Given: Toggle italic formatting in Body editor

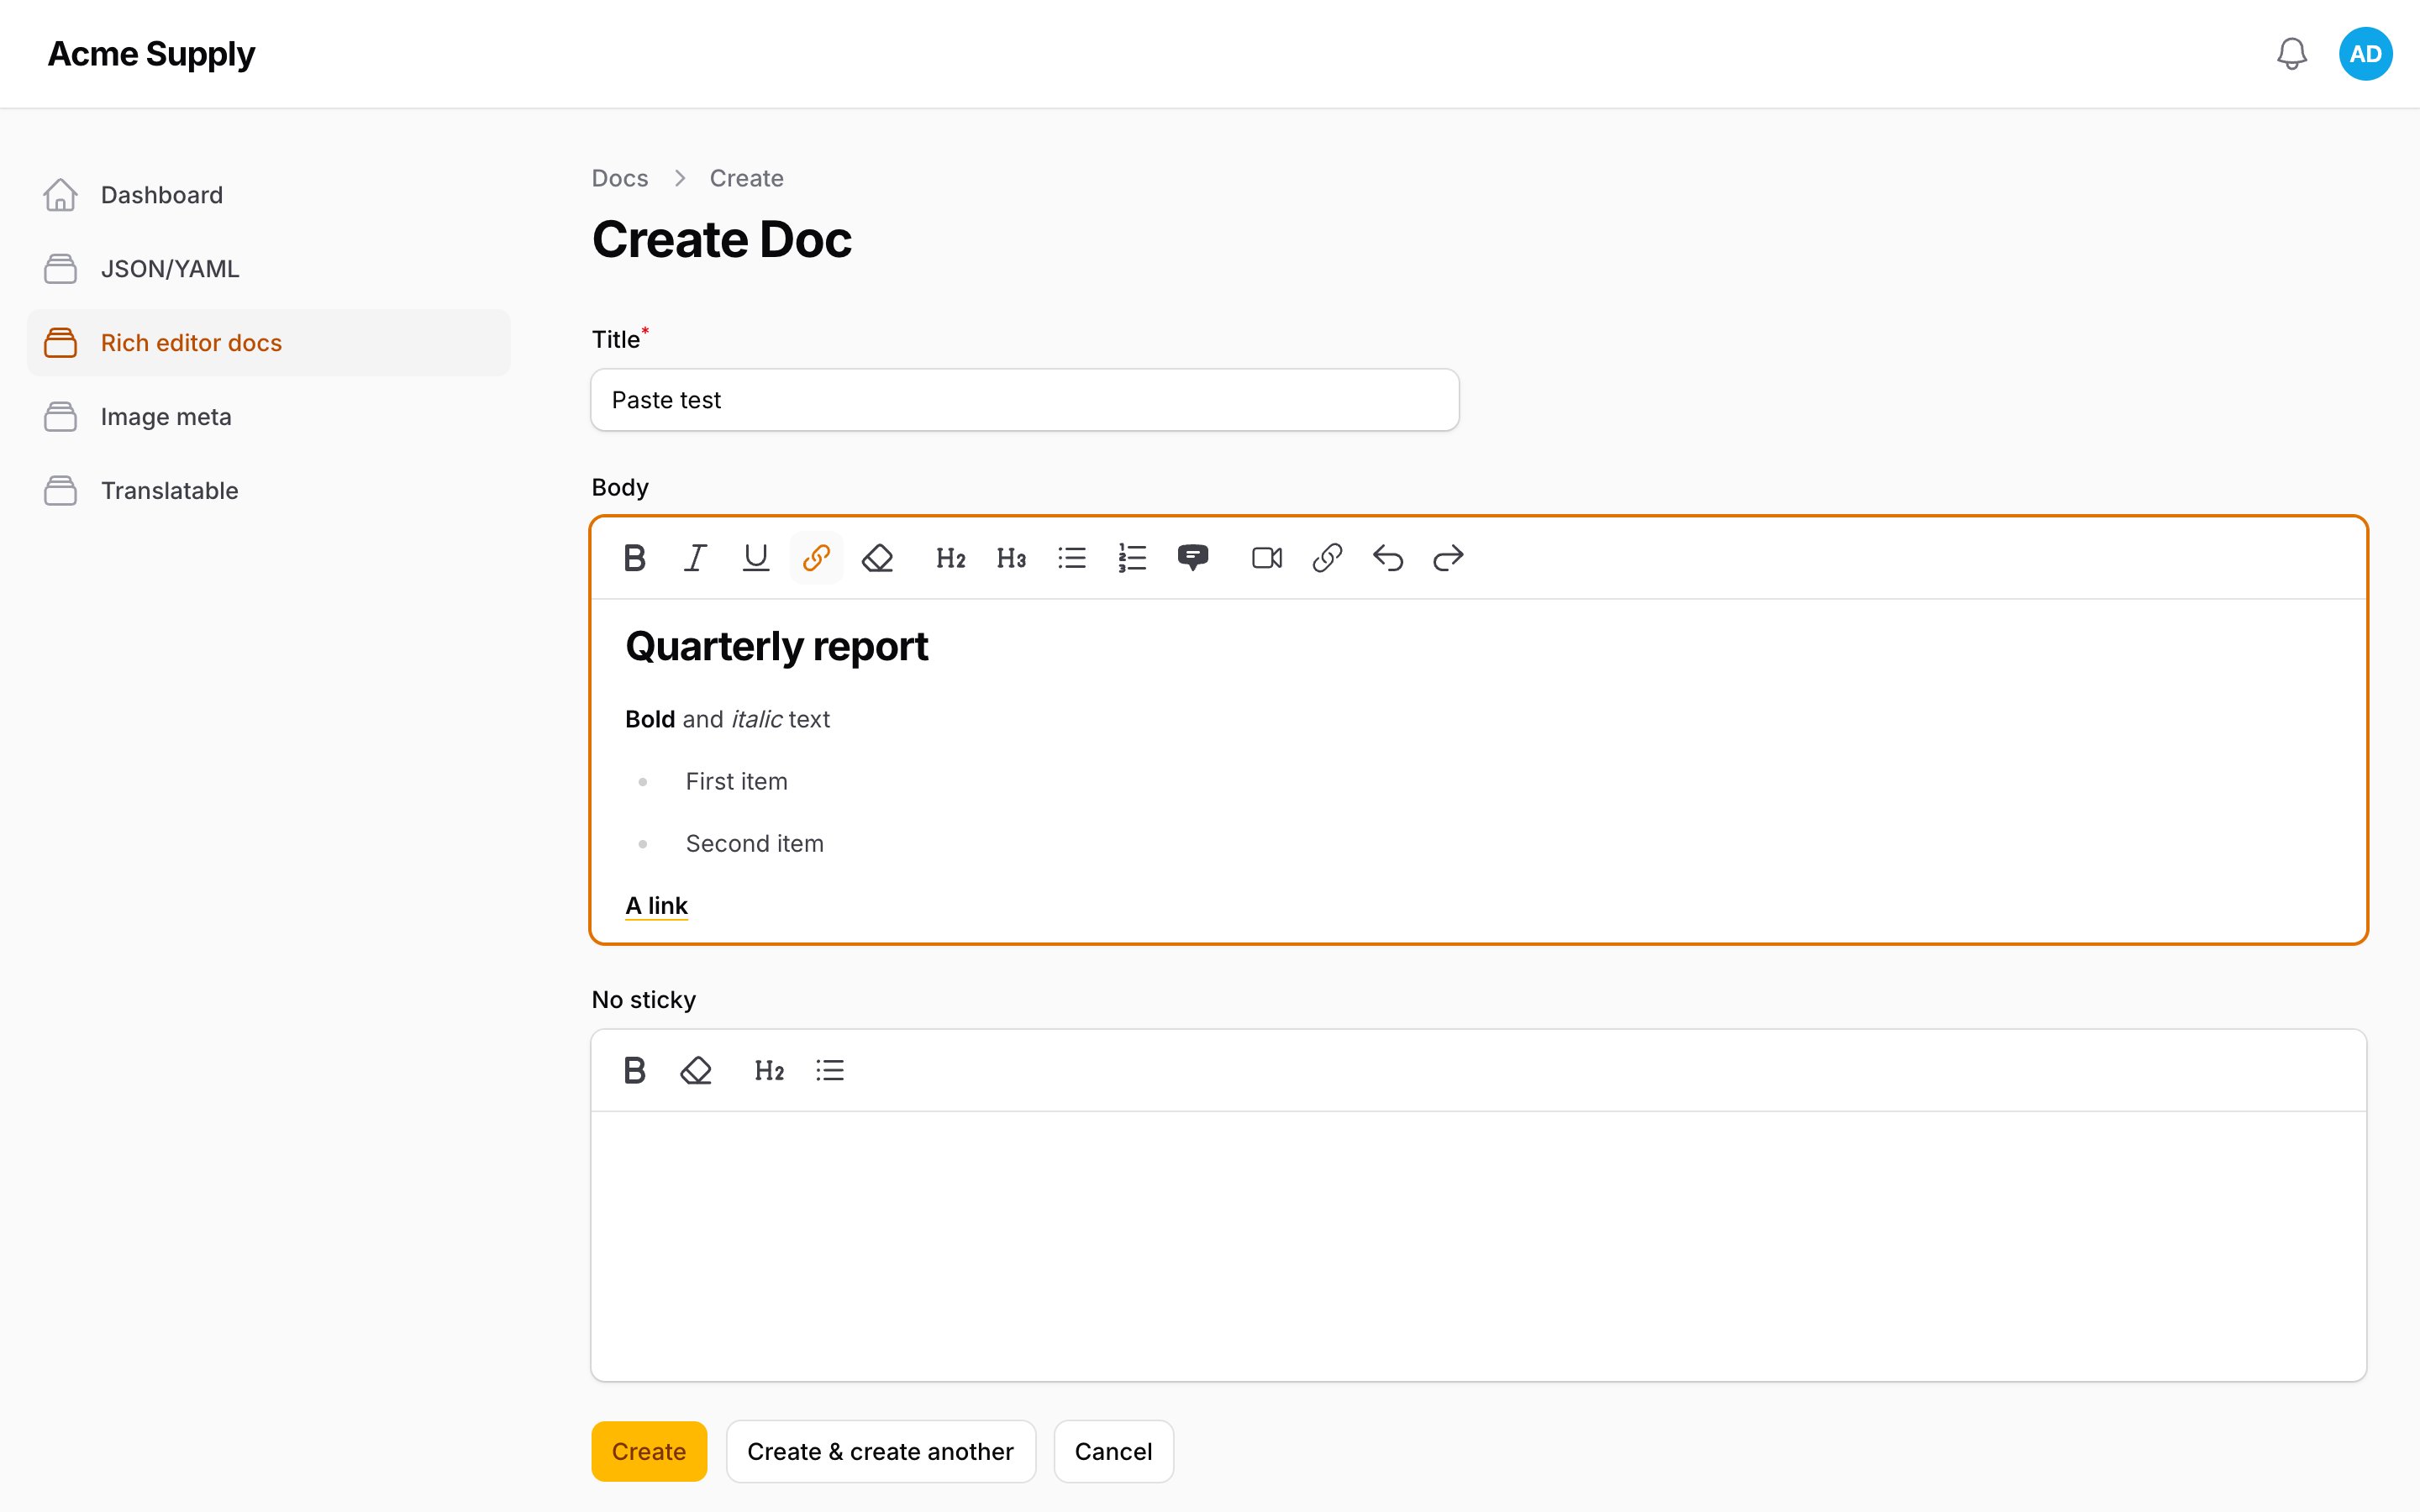Looking at the screenshot, I should pos(695,558).
